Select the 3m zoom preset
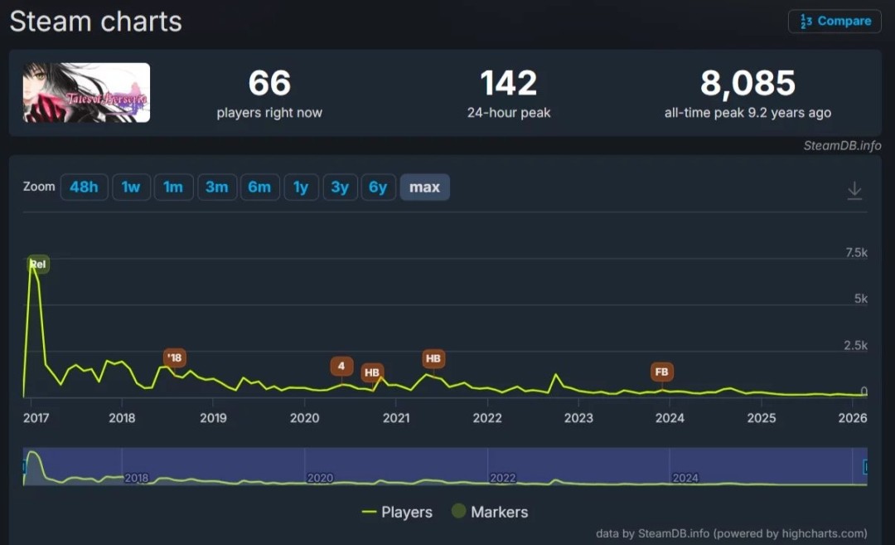 click(216, 187)
